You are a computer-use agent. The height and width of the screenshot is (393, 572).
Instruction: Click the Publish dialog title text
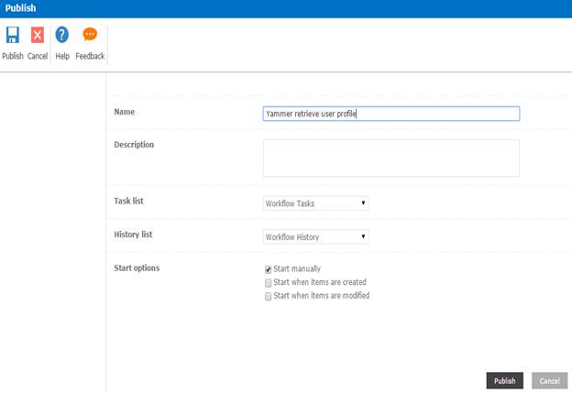[20, 8]
